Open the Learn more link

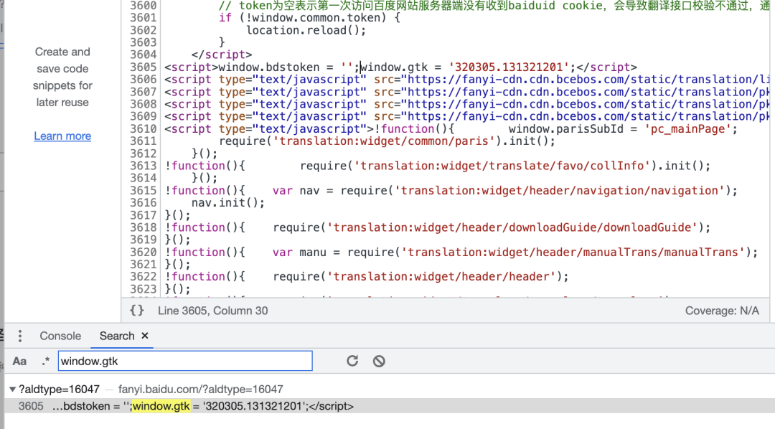(x=62, y=136)
